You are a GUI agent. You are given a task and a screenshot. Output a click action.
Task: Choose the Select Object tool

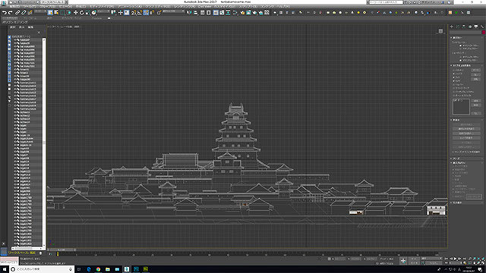(x=50, y=13)
